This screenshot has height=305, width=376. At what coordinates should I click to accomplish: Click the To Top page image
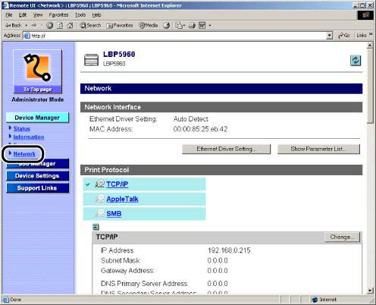coord(38,71)
